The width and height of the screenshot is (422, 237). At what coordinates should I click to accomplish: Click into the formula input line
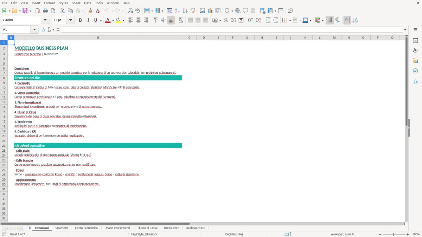[x=232, y=30]
